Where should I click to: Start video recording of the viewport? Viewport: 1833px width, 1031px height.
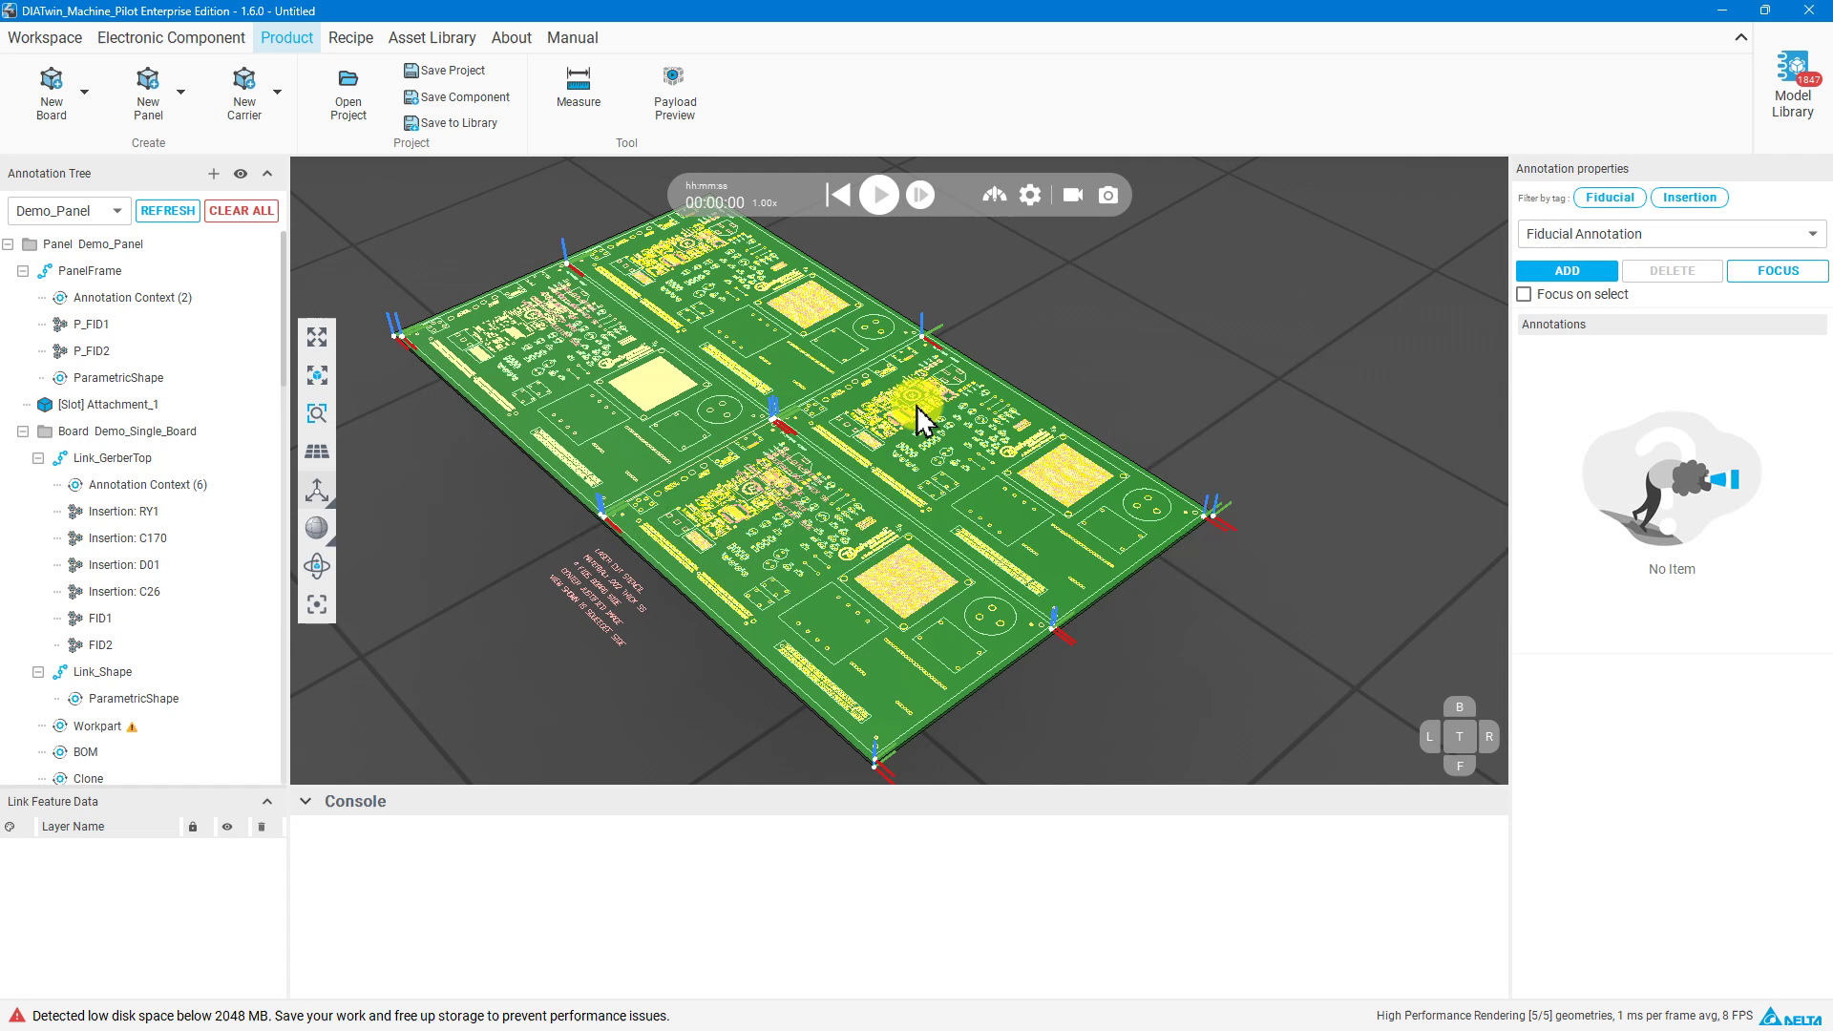point(1073,195)
